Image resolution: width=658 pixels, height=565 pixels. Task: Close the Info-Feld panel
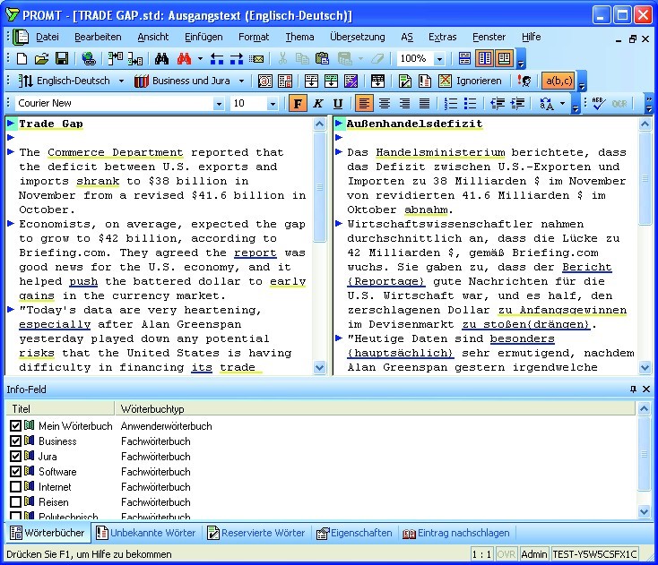[646, 389]
